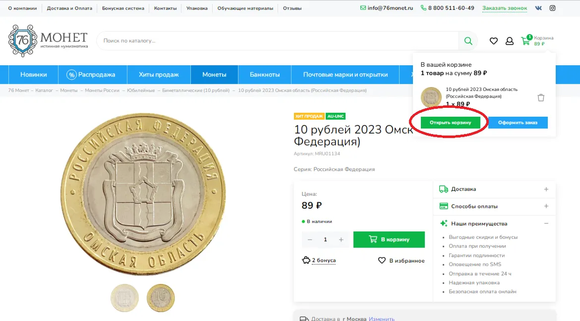Open favorites via heart icon in header
The image size is (580, 321).
pos(493,41)
